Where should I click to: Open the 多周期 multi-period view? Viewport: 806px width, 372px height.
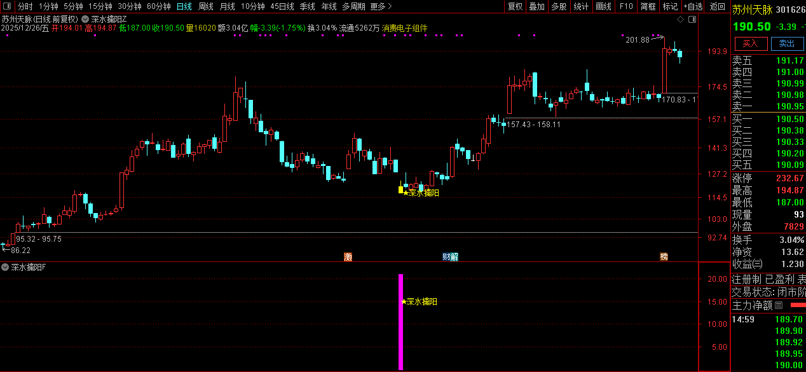click(x=354, y=6)
